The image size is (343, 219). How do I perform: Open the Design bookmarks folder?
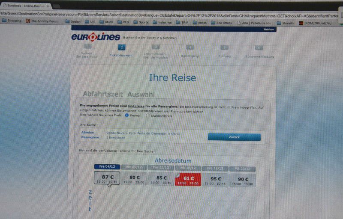73,21
